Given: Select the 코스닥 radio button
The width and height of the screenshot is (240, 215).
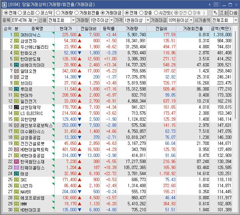Looking at the screenshot, I should [38, 13].
